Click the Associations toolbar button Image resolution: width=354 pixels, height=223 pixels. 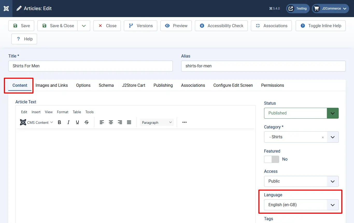271,26
